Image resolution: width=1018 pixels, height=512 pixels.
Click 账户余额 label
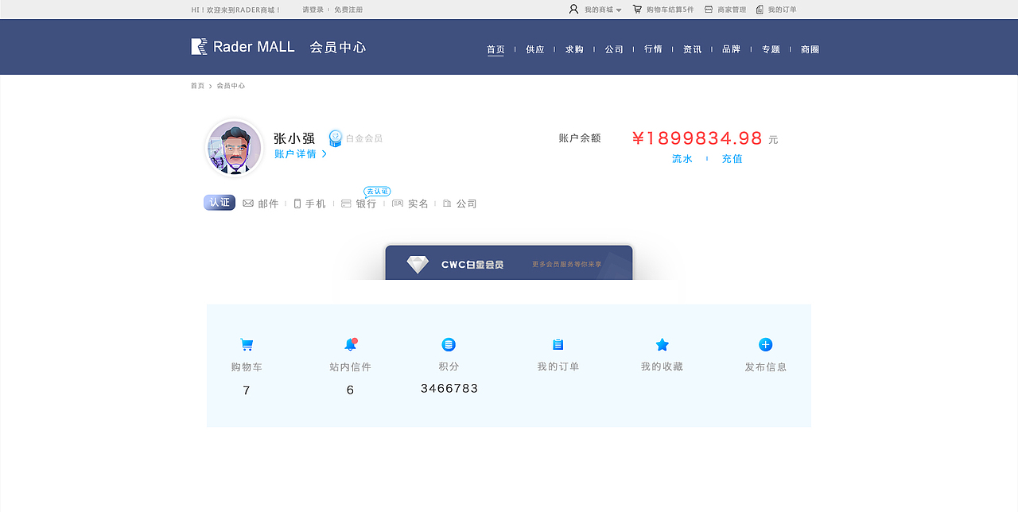coord(580,138)
